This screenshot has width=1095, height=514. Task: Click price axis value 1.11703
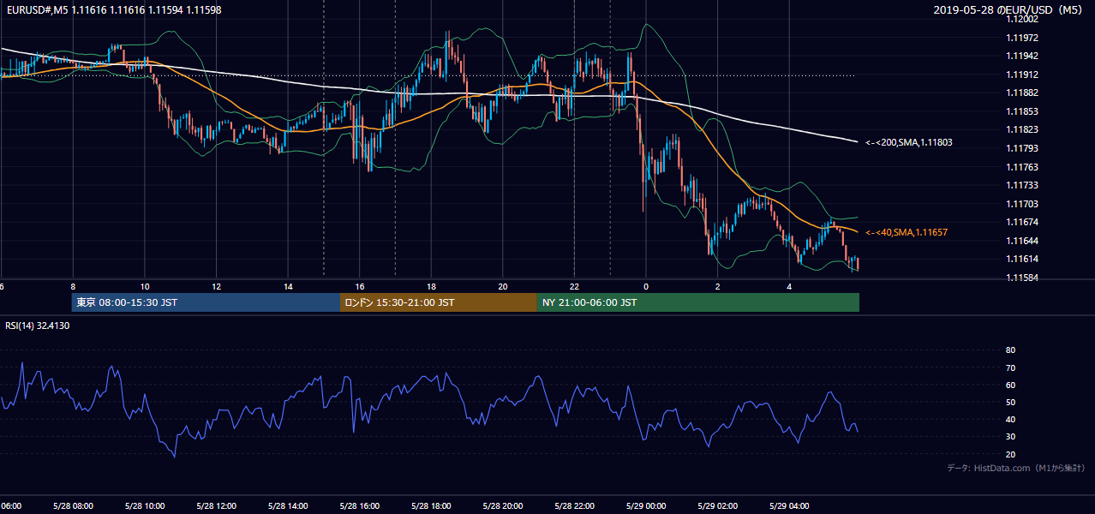click(x=1022, y=204)
